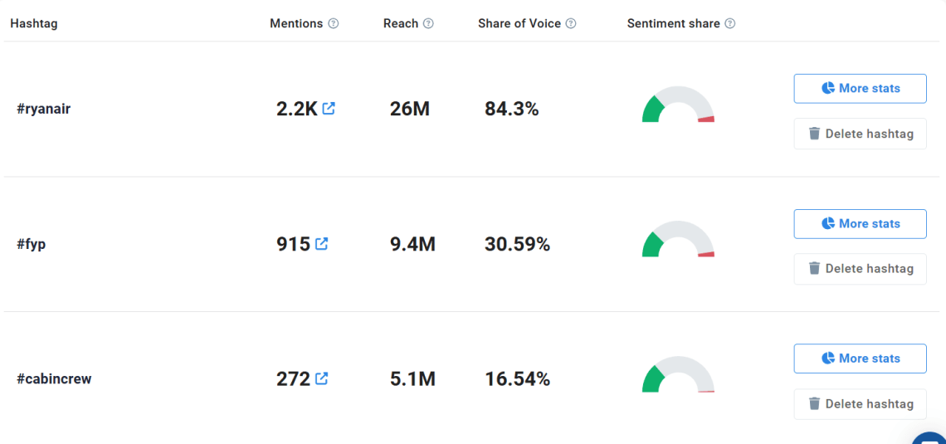Select the 84.3% share of voice value
Screen dimensions: 946x444
click(x=512, y=110)
